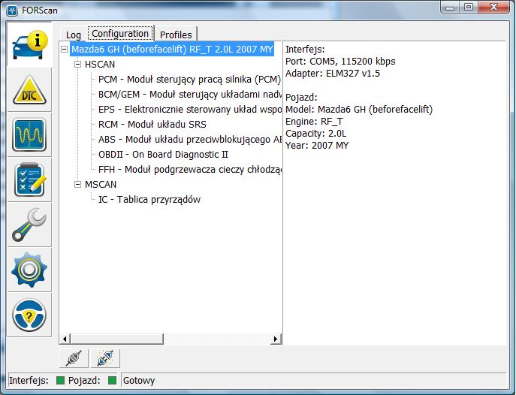
Task: Select the PCM engine module entry
Action: tap(189, 80)
